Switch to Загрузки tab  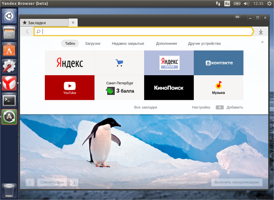(x=92, y=43)
